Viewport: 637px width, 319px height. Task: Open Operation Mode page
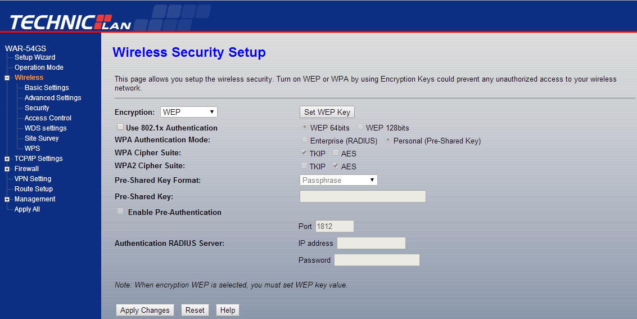[x=39, y=68]
